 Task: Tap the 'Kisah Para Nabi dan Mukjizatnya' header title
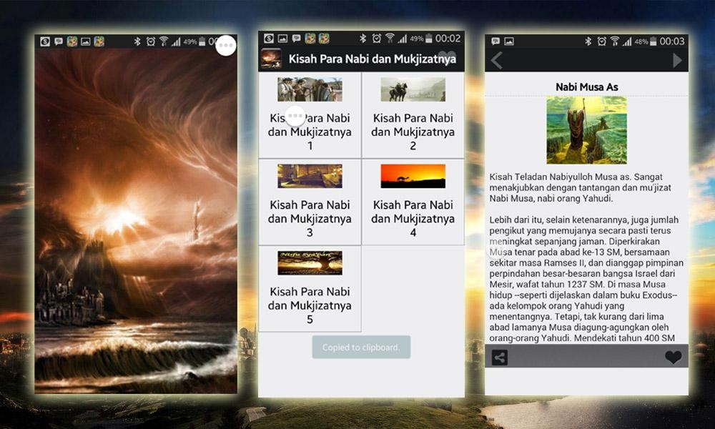tap(372, 59)
